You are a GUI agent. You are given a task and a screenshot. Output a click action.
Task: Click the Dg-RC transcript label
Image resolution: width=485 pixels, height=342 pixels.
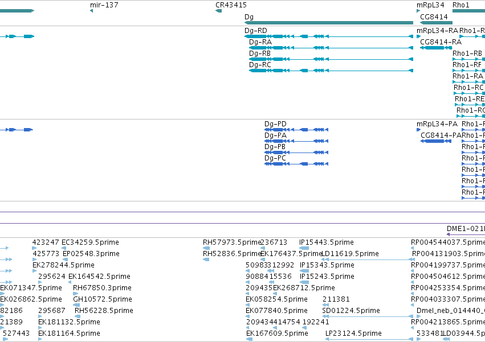pyautogui.click(x=260, y=65)
